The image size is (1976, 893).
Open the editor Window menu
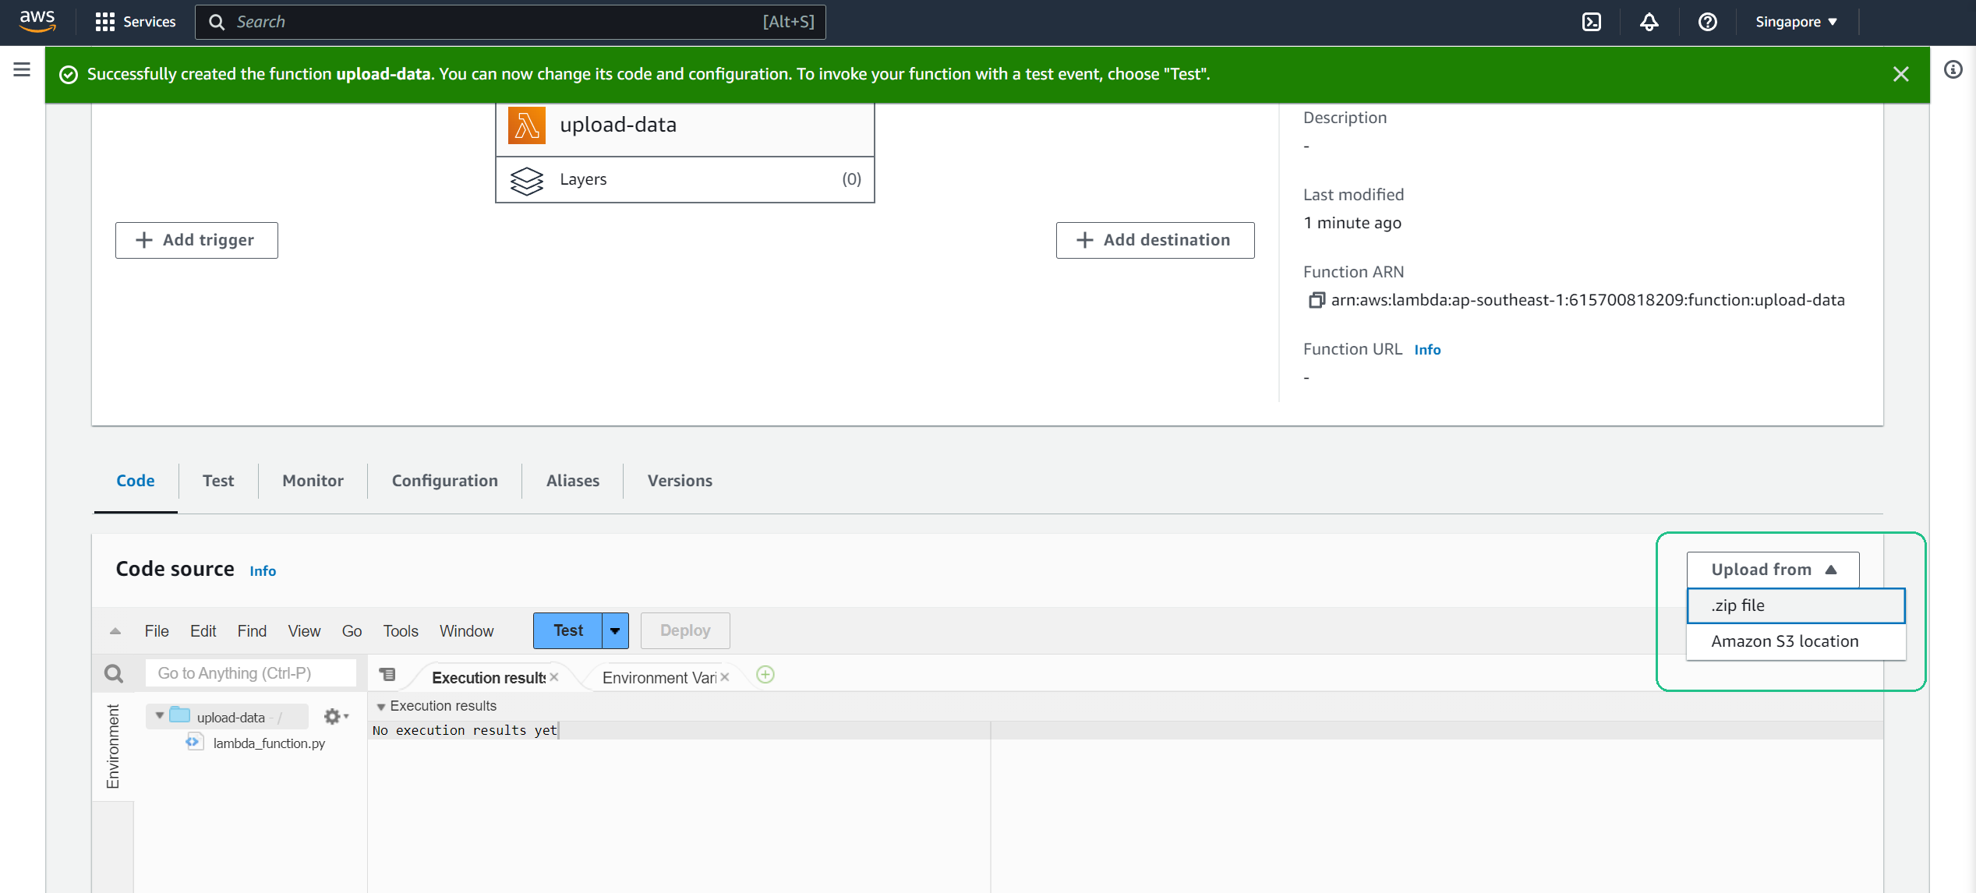pyautogui.click(x=466, y=631)
